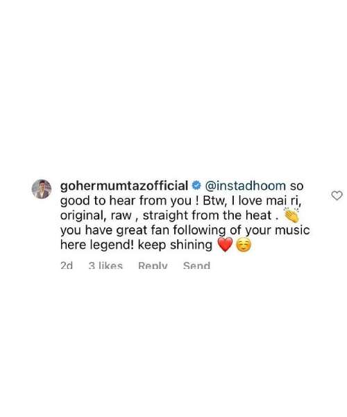Click the text 'original, raw'
This screenshot has width=347, height=417.
[96, 215]
